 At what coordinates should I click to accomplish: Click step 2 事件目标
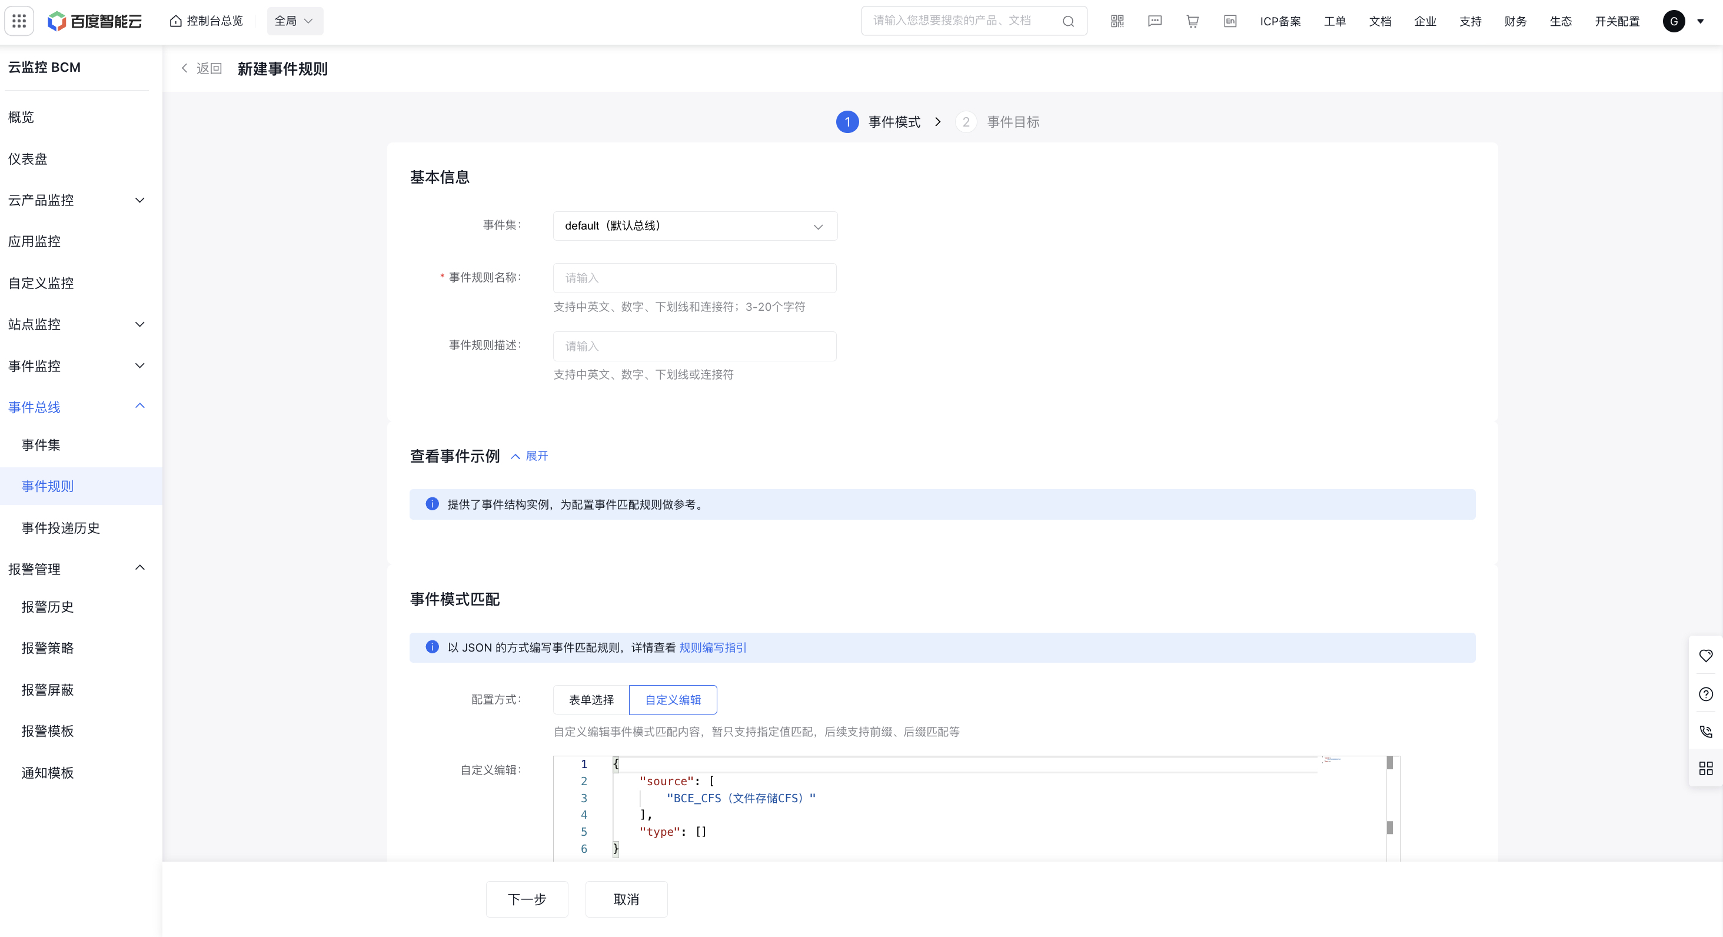point(997,122)
